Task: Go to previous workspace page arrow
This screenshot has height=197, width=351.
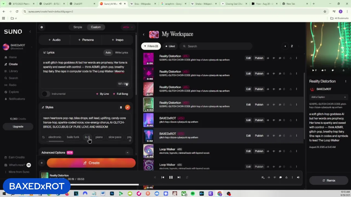Action: coord(285,46)
